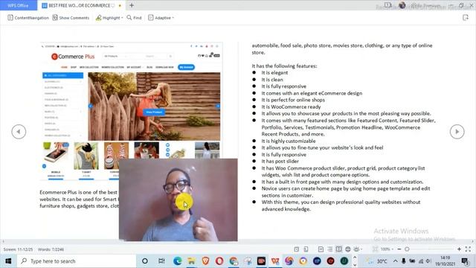Increase zoom with plus button
The height and width of the screenshot is (268, 476).
pos(459,249)
